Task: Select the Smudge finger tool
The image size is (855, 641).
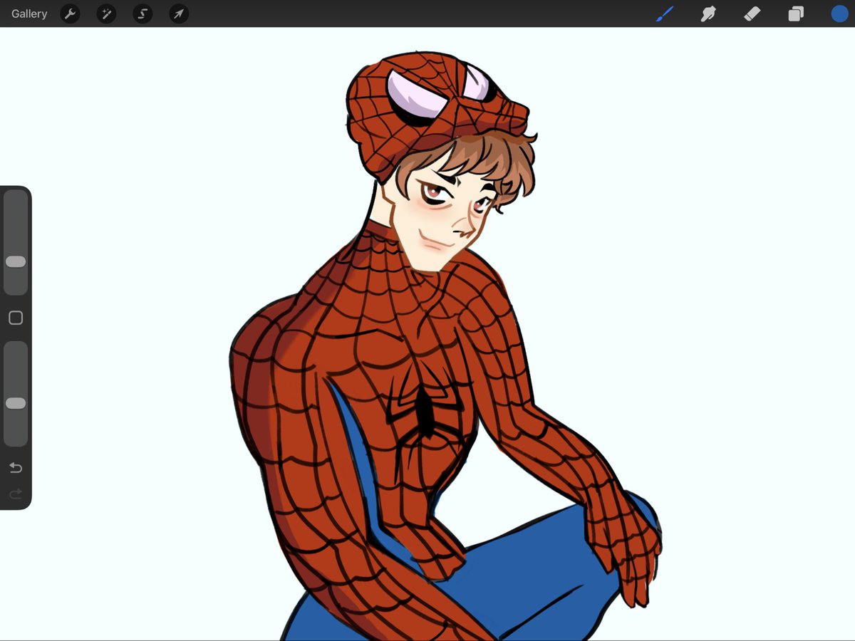Action: pyautogui.click(x=708, y=14)
